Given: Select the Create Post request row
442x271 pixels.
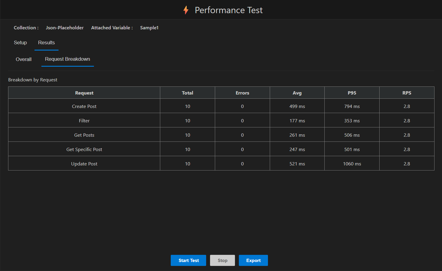Looking at the screenshot, I should point(221,106).
